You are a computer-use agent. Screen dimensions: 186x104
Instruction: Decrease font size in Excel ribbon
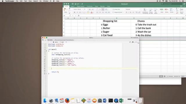pos(93,9)
